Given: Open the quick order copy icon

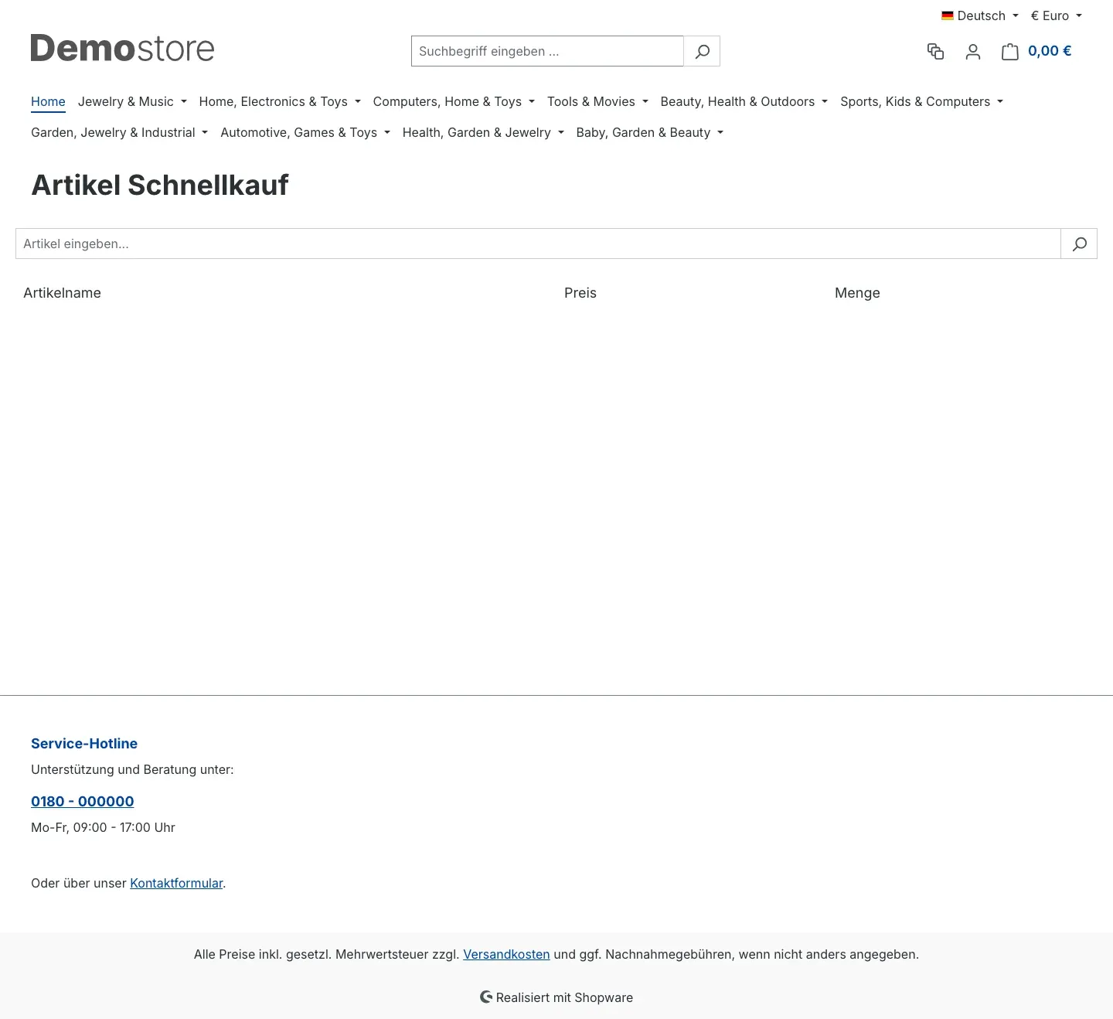Looking at the screenshot, I should [935, 51].
